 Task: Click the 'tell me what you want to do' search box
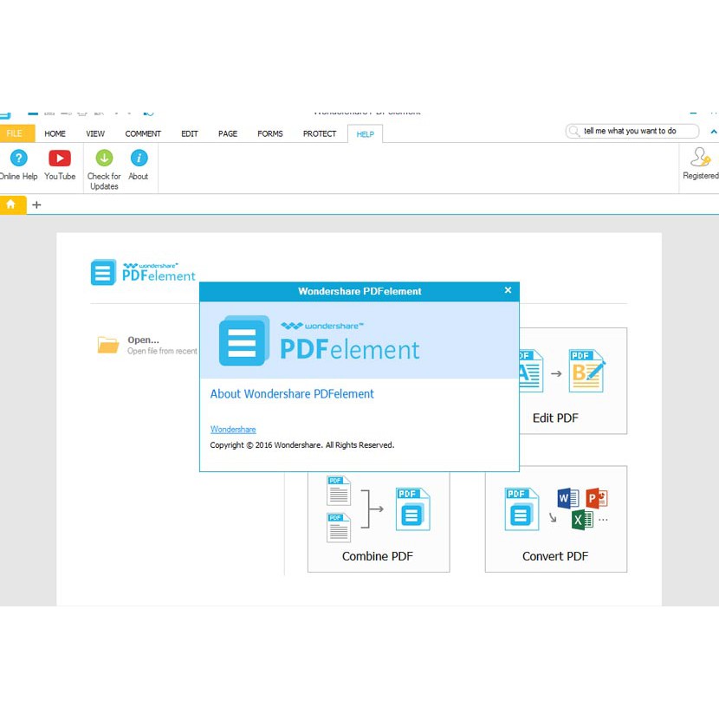[637, 131]
